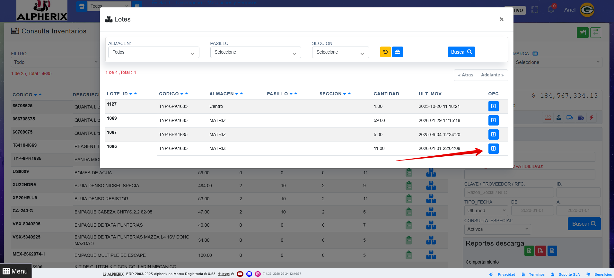
Task: Open the Soporte SLA footer link
Action: click(569, 274)
